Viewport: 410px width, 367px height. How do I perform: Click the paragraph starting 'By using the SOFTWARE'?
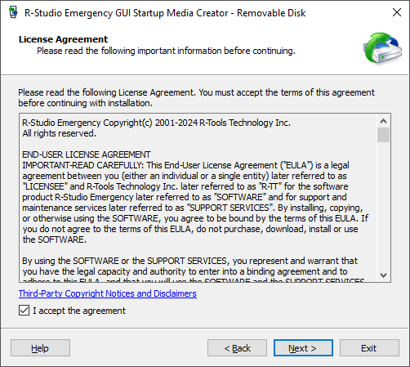point(193,270)
